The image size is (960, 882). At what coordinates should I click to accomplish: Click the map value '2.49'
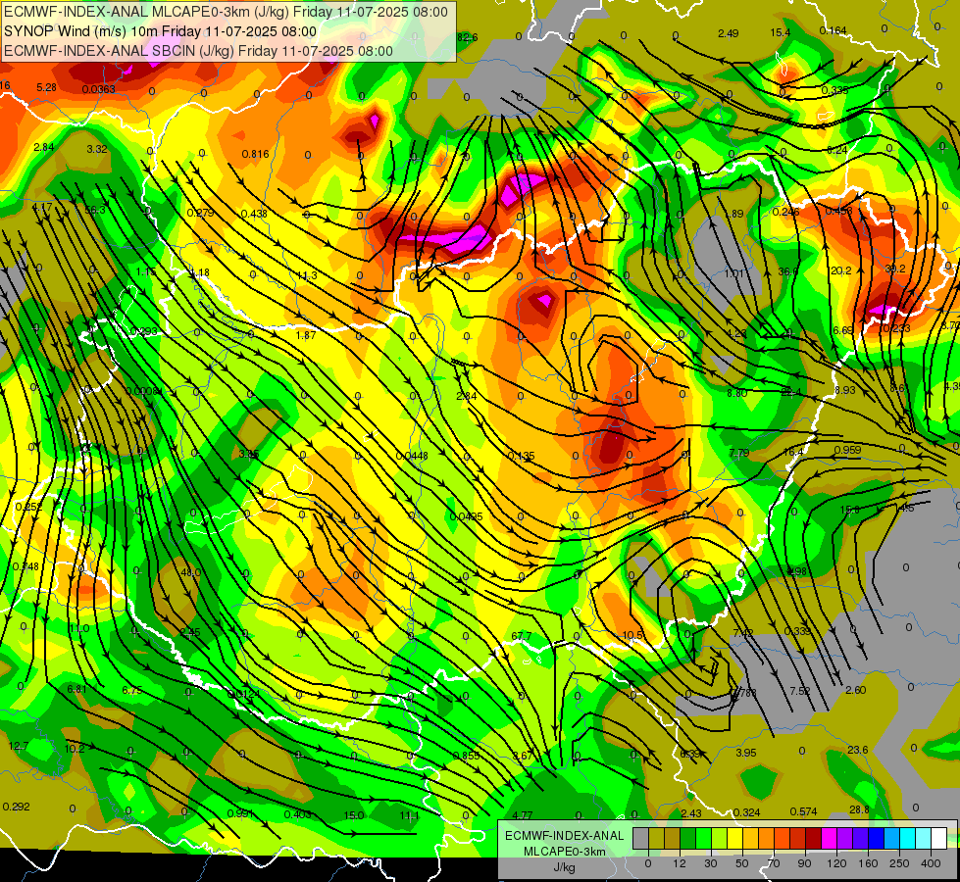(728, 33)
